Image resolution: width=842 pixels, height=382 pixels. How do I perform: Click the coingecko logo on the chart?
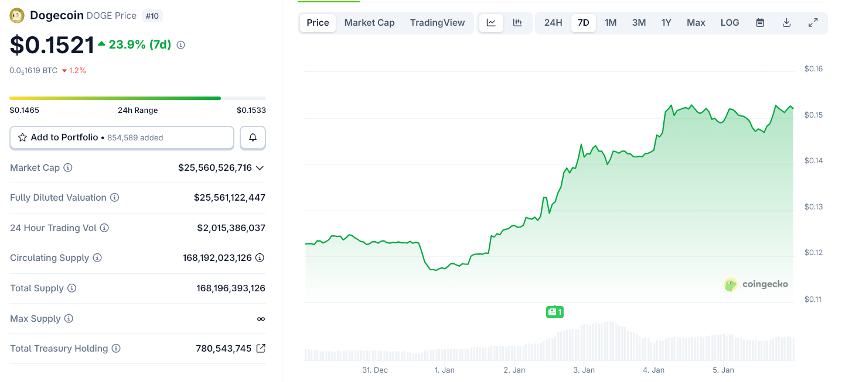pos(755,284)
